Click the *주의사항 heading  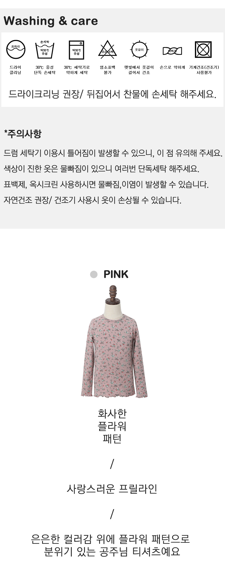[x=23, y=134]
